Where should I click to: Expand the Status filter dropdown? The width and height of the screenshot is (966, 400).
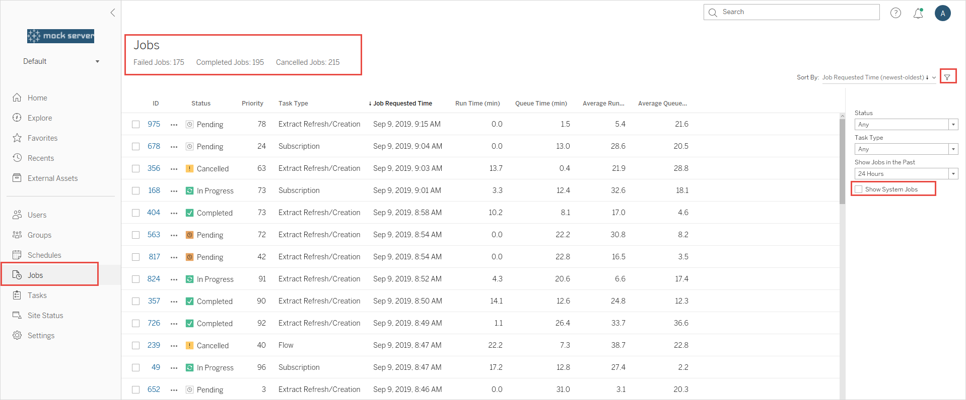point(906,124)
